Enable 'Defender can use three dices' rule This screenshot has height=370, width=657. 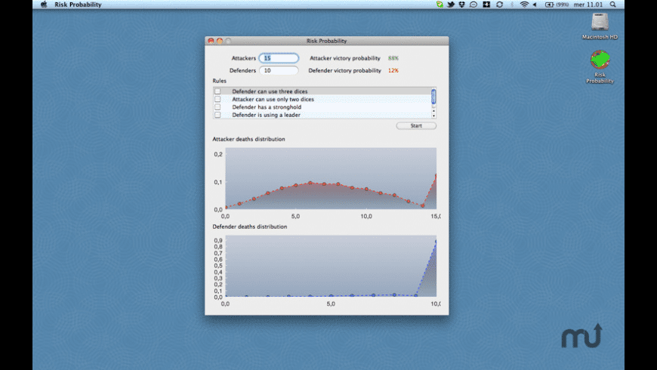pos(217,91)
